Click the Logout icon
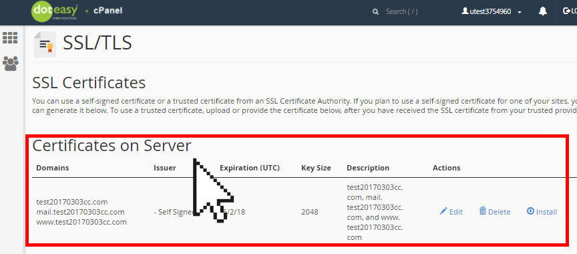Image resolution: width=577 pixels, height=254 pixels. 567,11
